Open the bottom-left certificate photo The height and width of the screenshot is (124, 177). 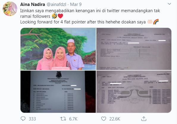58,92
